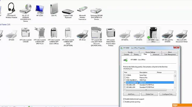Select the Samsung SSD 840 EVO device
Image resolution: width=192 pixels, height=107 pixels.
click(97, 14)
